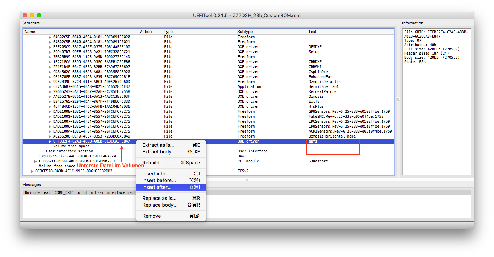The width and height of the screenshot is (494, 257).
Task: Expand the HfsPlus driver tree arrow
Action: (x=50, y=106)
